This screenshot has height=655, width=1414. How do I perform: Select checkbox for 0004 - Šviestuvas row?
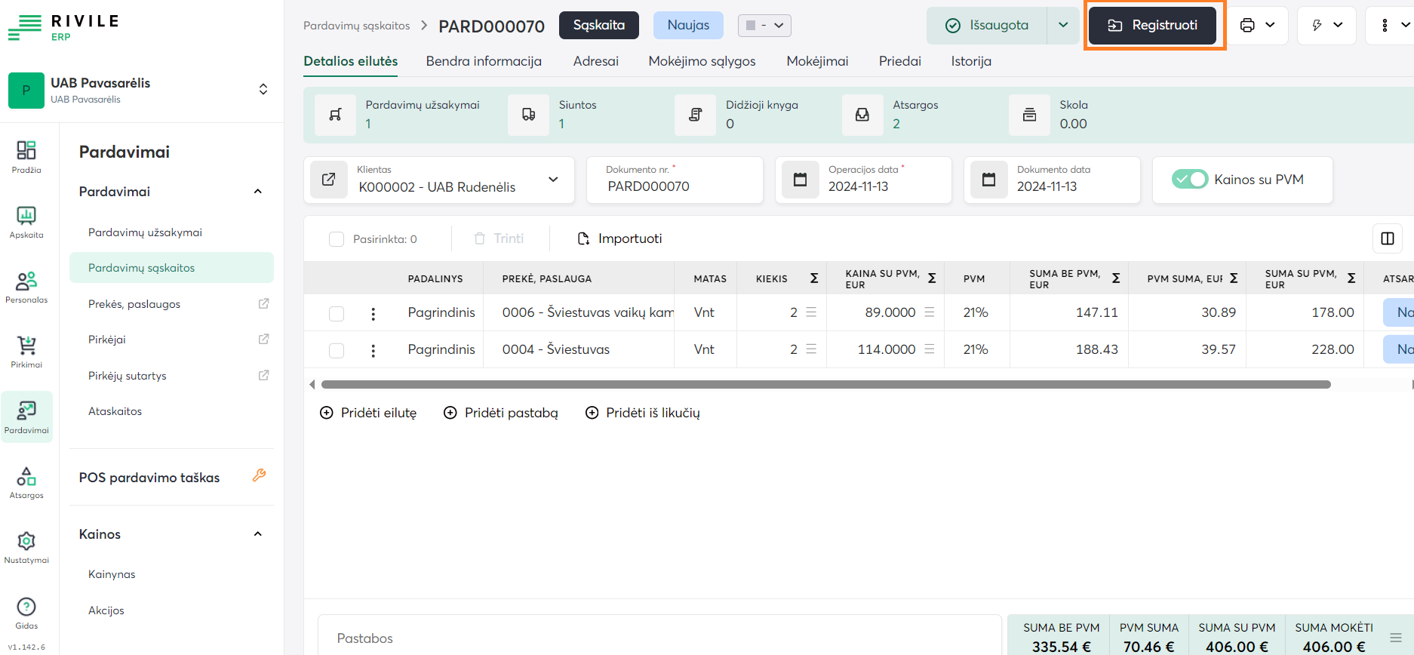coord(337,350)
